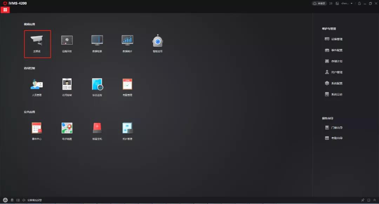Launch 电子地图 (E-map) module

point(67,129)
